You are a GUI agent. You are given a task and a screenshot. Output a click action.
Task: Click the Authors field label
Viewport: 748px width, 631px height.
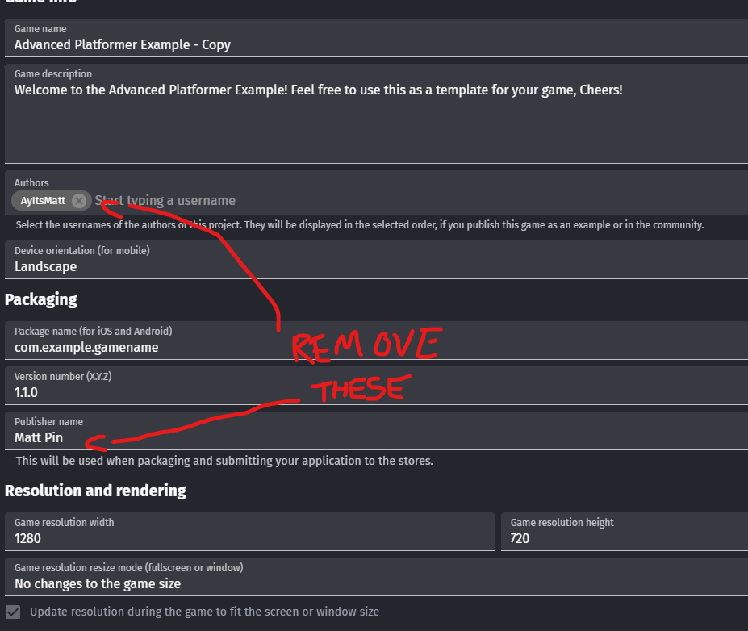coord(31,183)
